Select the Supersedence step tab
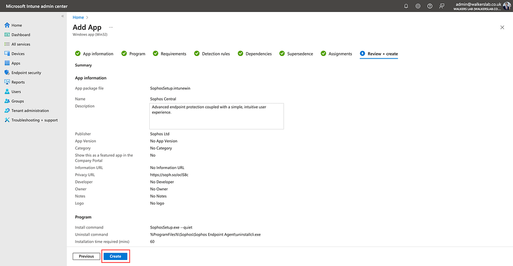The image size is (513, 266). [300, 54]
